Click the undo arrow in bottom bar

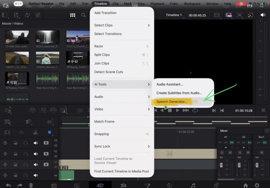click(8, 185)
